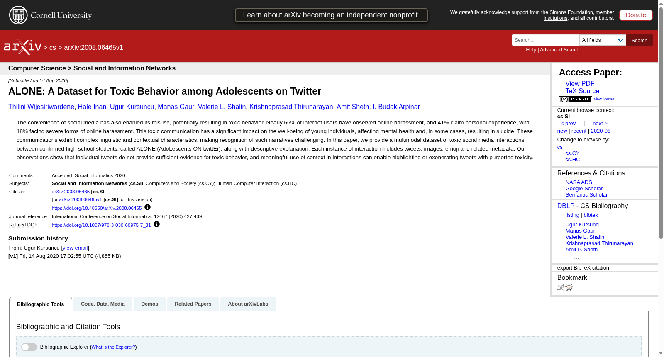Select the Demos tab
The height and width of the screenshot is (357, 664).
tap(150, 304)
